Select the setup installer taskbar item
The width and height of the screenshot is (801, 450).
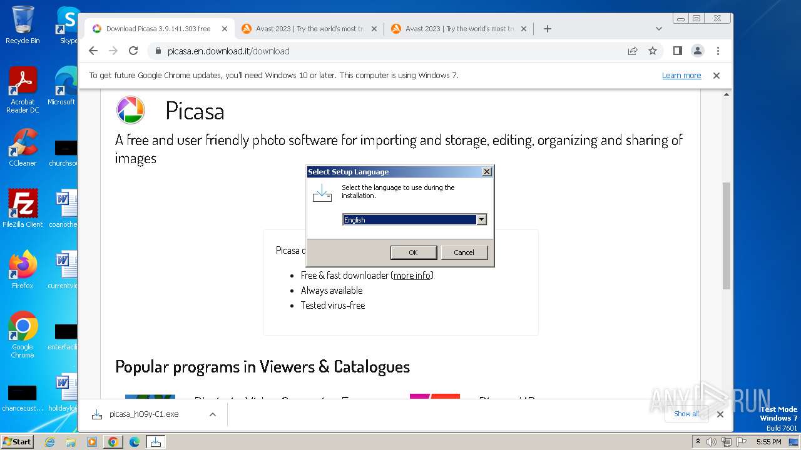(x=155, y=442)
